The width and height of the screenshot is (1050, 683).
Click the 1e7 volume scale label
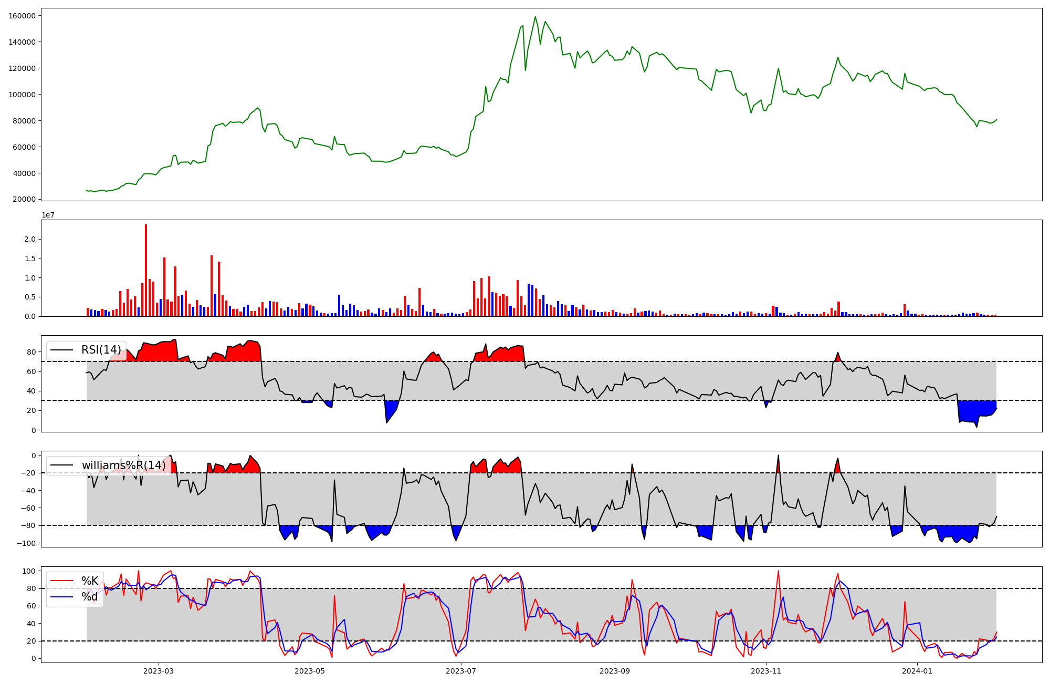[x=48, y=215]
